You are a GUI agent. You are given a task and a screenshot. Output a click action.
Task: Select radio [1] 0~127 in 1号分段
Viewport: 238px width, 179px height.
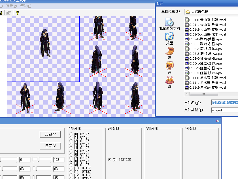71,137
